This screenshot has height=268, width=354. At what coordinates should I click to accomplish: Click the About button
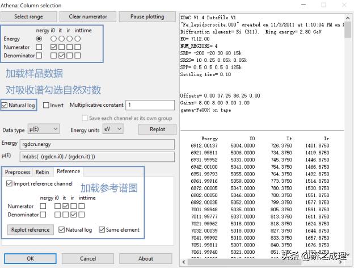pyautogui.click(x=146, y=258)
